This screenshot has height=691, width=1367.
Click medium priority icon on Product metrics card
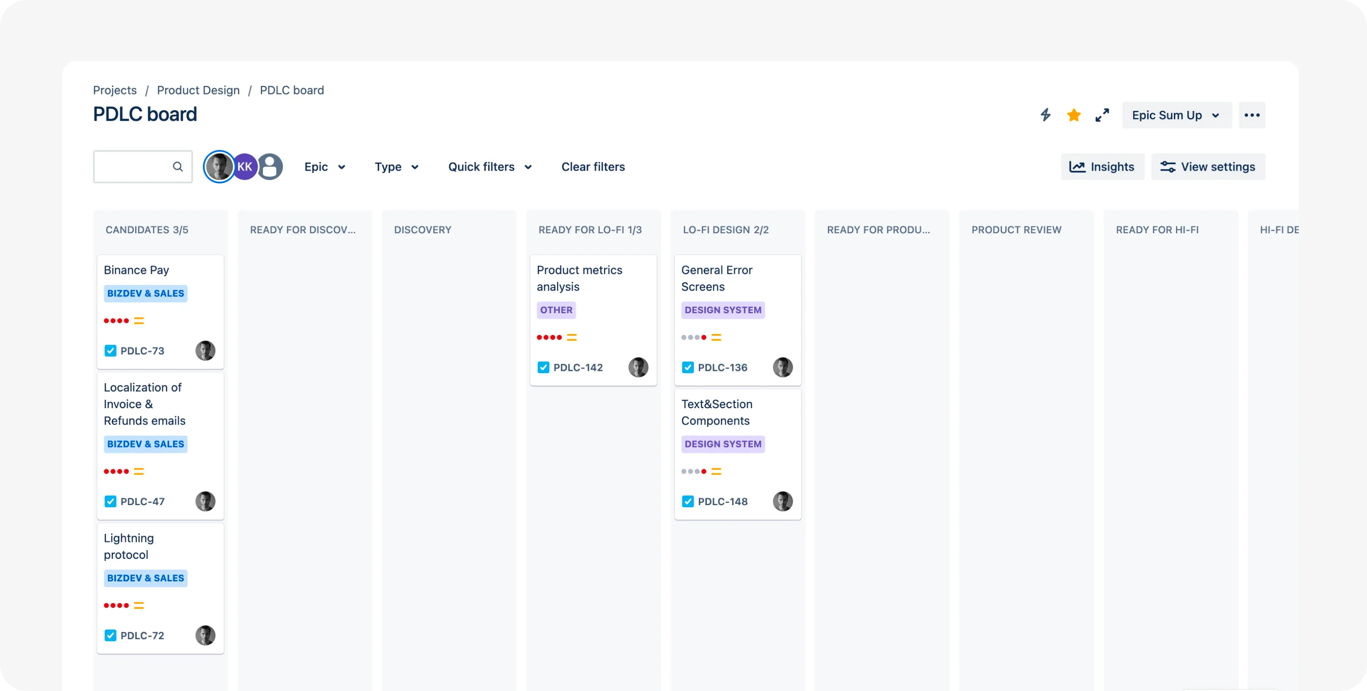[572, 337]
